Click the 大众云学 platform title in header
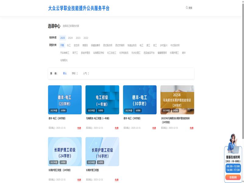244x183 pixels. (79, 8)
